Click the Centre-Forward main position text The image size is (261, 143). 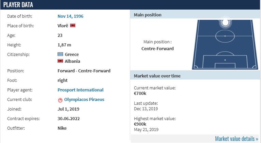pos(157,48)
